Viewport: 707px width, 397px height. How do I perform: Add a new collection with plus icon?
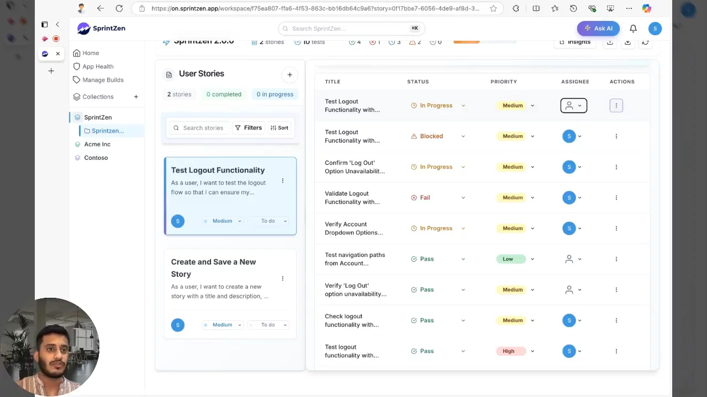click(x=136, y=96)
